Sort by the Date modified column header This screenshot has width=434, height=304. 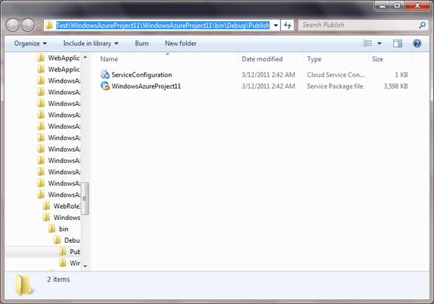click(x=262, y=59)
